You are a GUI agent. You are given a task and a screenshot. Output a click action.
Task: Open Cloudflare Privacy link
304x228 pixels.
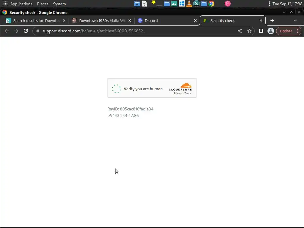click(178, 94)
